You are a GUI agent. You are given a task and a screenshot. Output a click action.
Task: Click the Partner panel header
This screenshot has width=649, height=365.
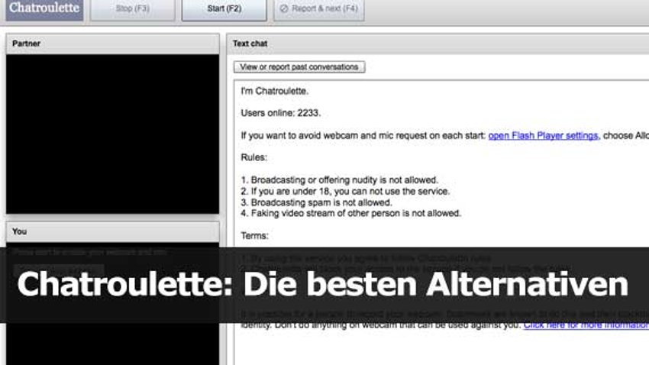[112, 44]
